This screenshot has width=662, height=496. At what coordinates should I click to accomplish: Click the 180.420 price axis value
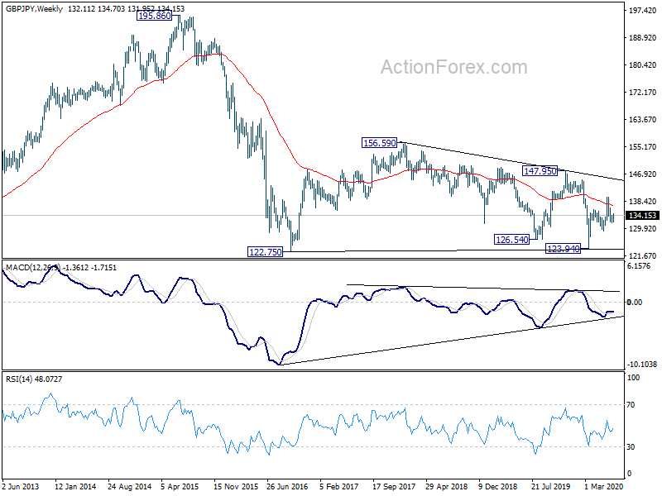(642, 65)
